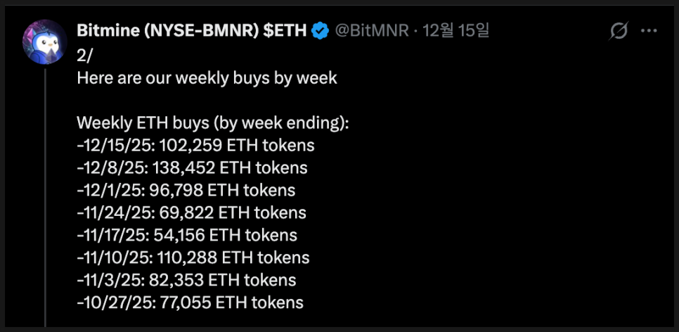
Task: Click the 10/27/25 77,055 ETH line
Action: point(190,302)
